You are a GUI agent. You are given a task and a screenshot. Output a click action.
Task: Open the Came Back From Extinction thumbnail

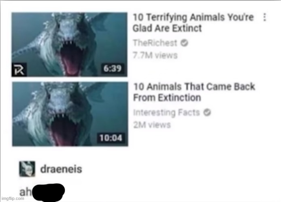coord(70,114)
